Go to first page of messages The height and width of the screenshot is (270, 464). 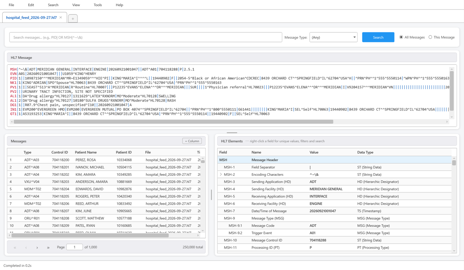point(15,248)
